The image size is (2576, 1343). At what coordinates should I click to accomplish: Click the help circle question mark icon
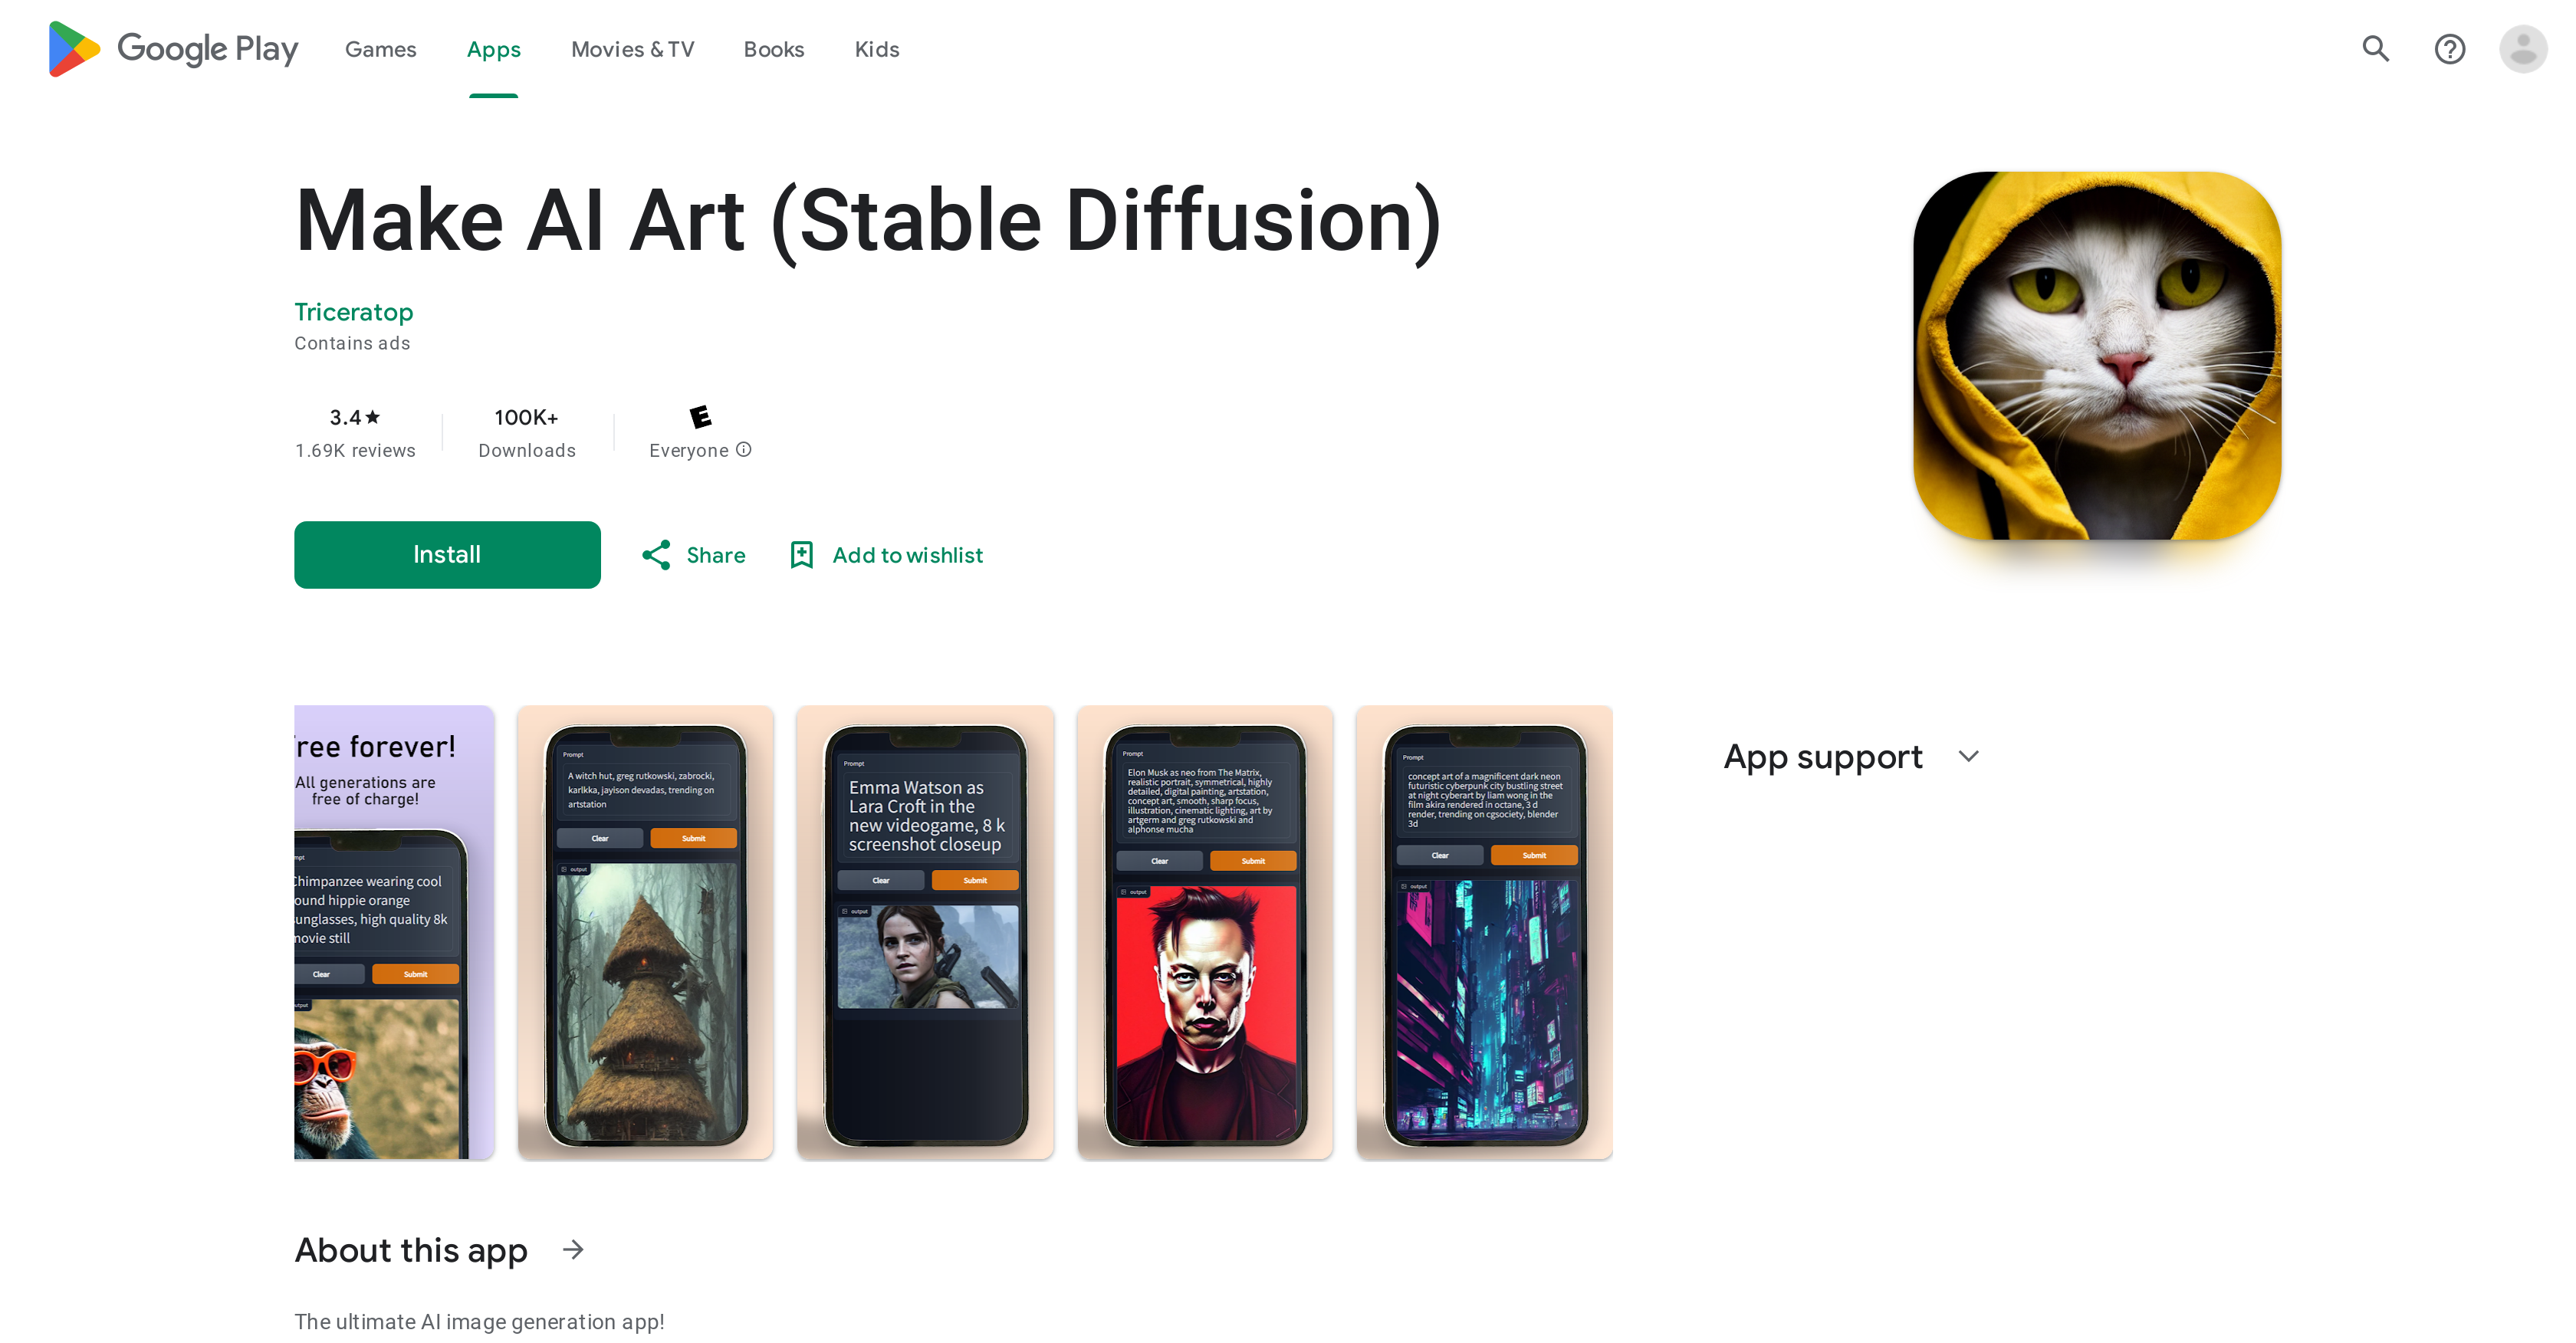click(2450, 49)
